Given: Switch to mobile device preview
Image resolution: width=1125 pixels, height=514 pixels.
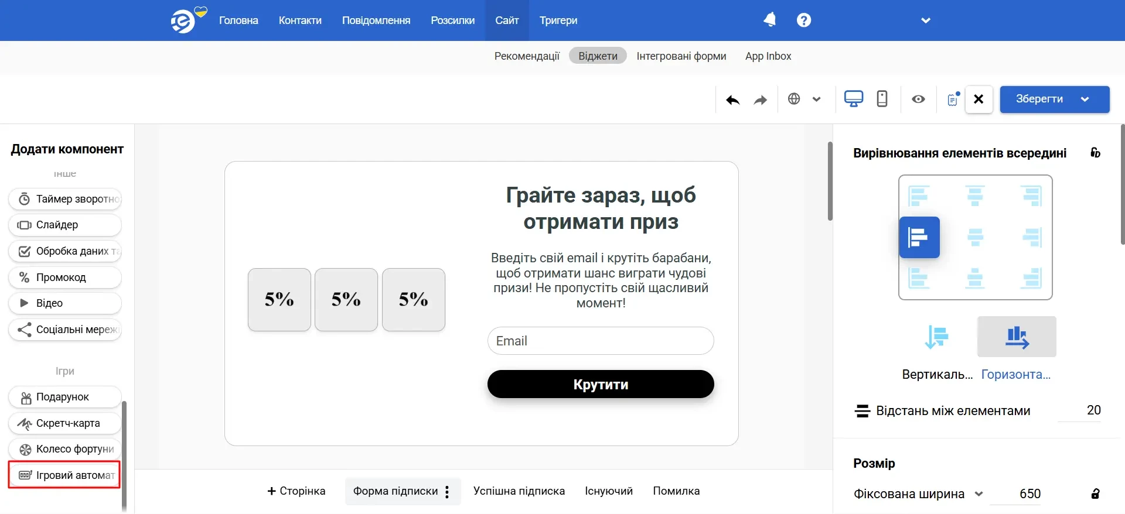Looking at the screenshot, I should (881, 99).
